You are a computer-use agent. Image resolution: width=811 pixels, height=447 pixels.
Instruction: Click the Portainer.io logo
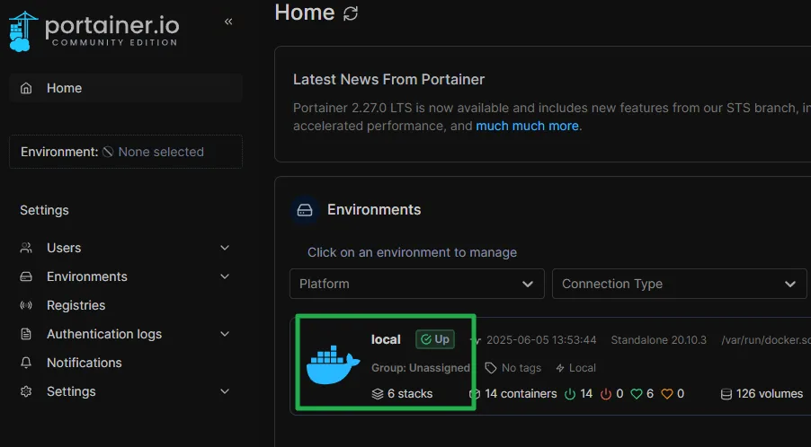pos(93,30)
